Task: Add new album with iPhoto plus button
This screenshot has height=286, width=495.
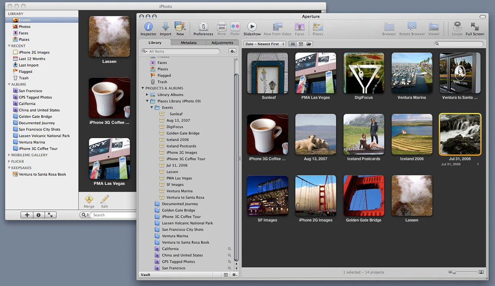Action: tap(27, 215)
